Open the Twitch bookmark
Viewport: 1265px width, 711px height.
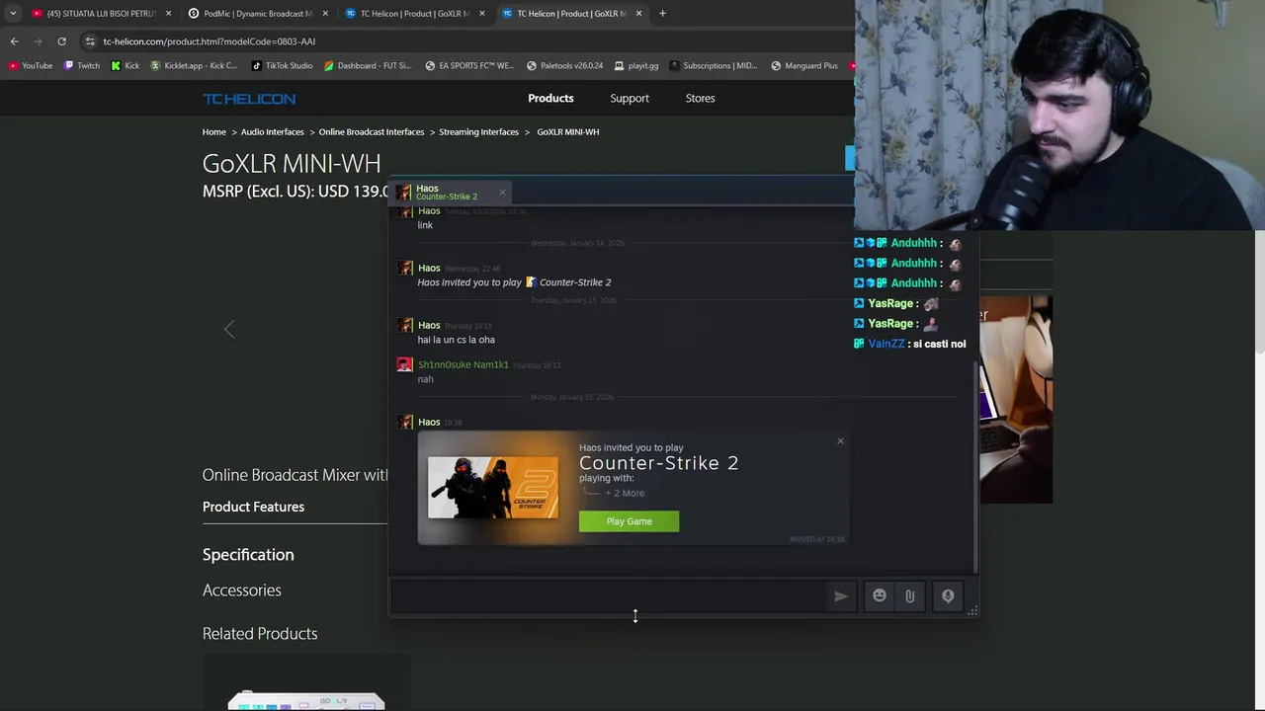coord(82,65)
